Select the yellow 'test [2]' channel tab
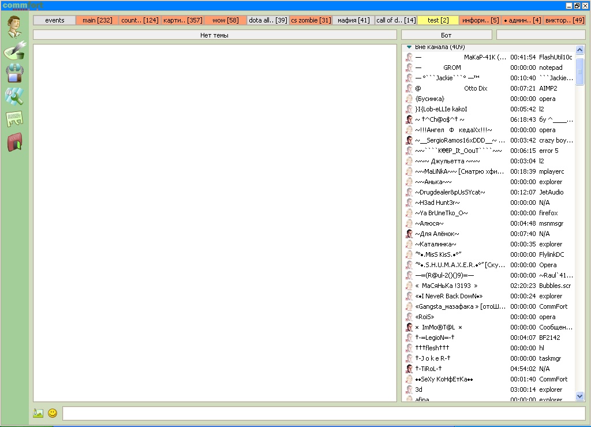This screenshot has height=427, width=591. point(438,20)
